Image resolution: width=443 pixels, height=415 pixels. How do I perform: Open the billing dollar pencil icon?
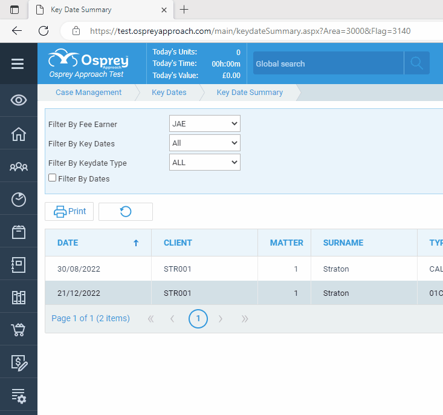(19, 363)
